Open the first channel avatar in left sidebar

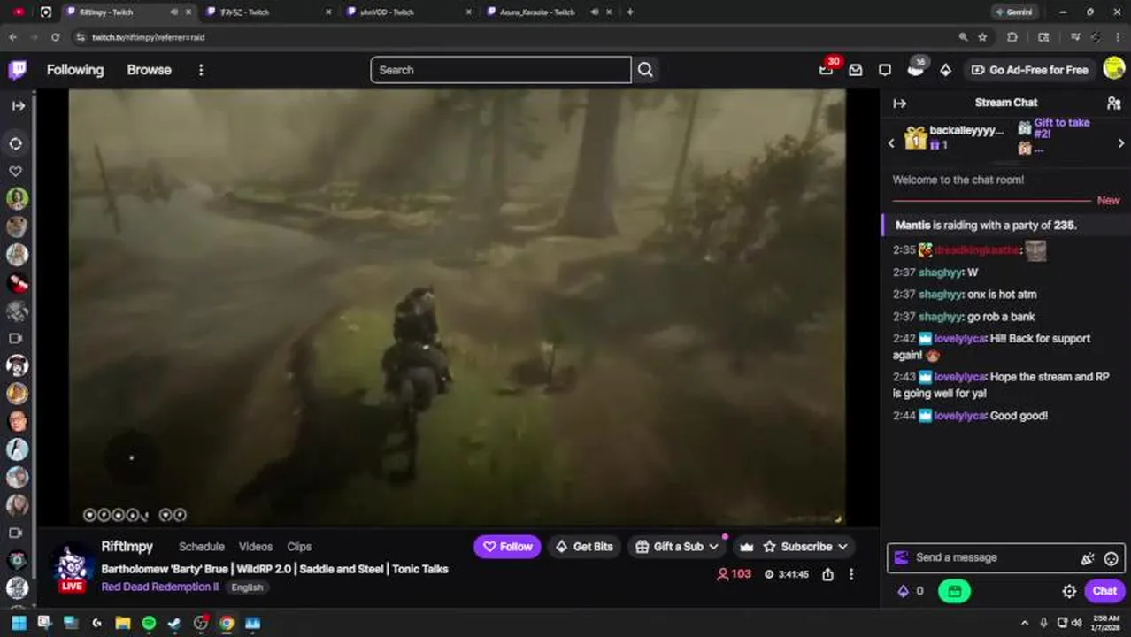tap(17, 198)
